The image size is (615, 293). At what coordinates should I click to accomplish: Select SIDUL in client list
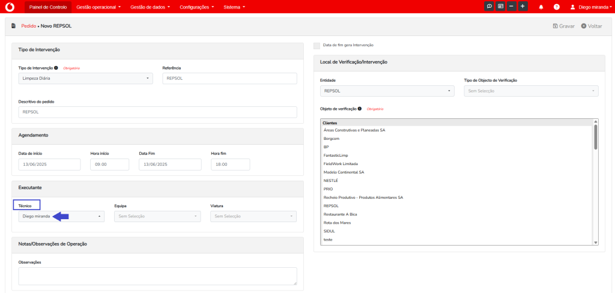(329, 231)
